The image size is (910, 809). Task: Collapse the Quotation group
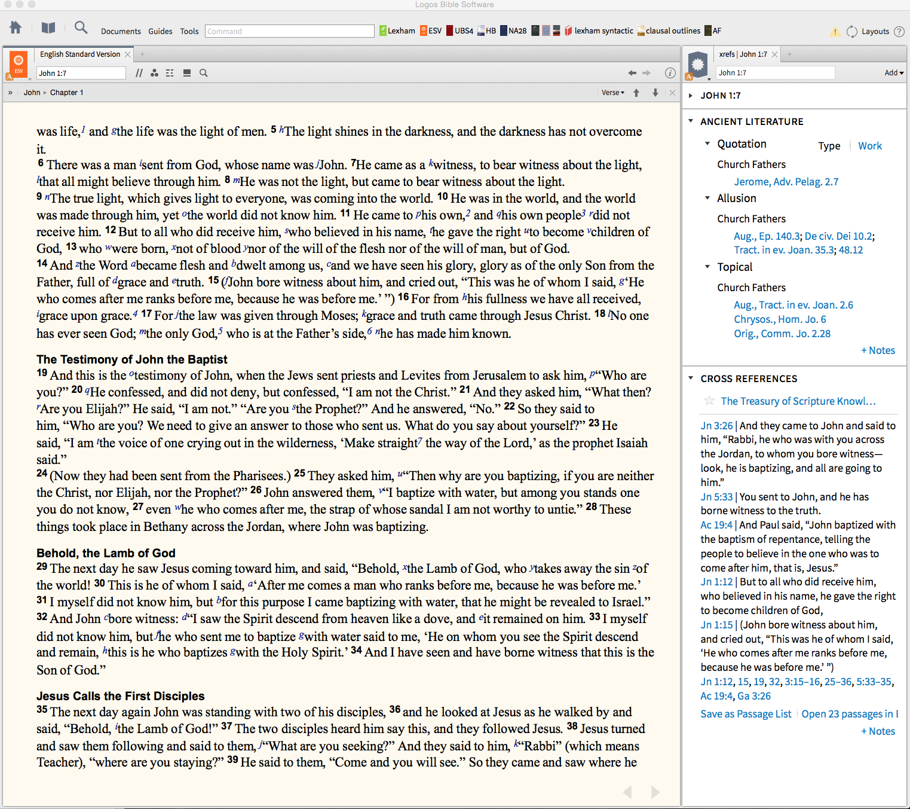pos(707,144)
